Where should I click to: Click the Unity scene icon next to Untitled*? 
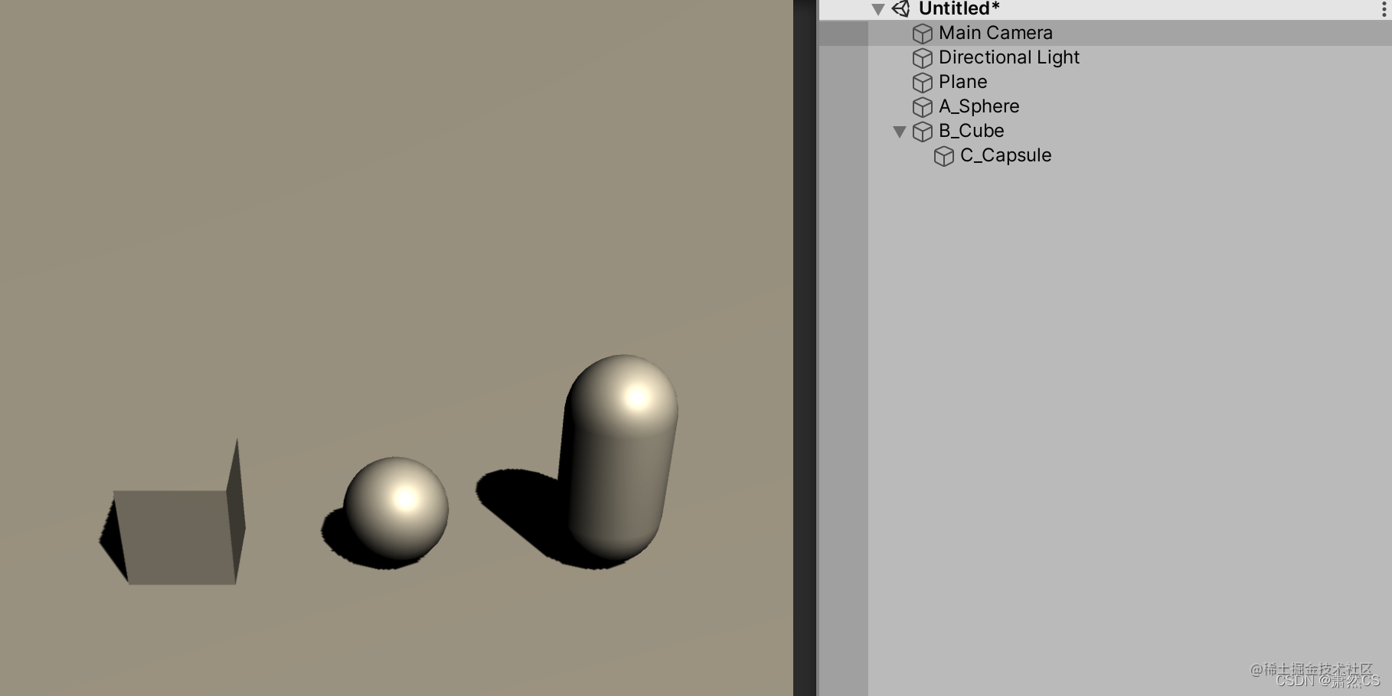tap(901, 8)
